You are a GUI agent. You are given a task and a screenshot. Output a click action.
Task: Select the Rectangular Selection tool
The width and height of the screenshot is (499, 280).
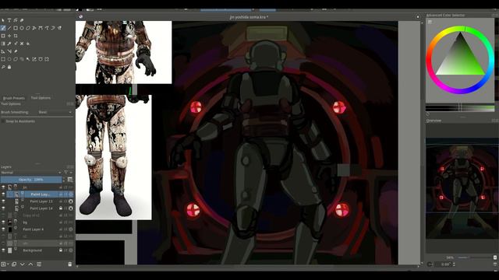pyautogui.click(x=3, y=59)
